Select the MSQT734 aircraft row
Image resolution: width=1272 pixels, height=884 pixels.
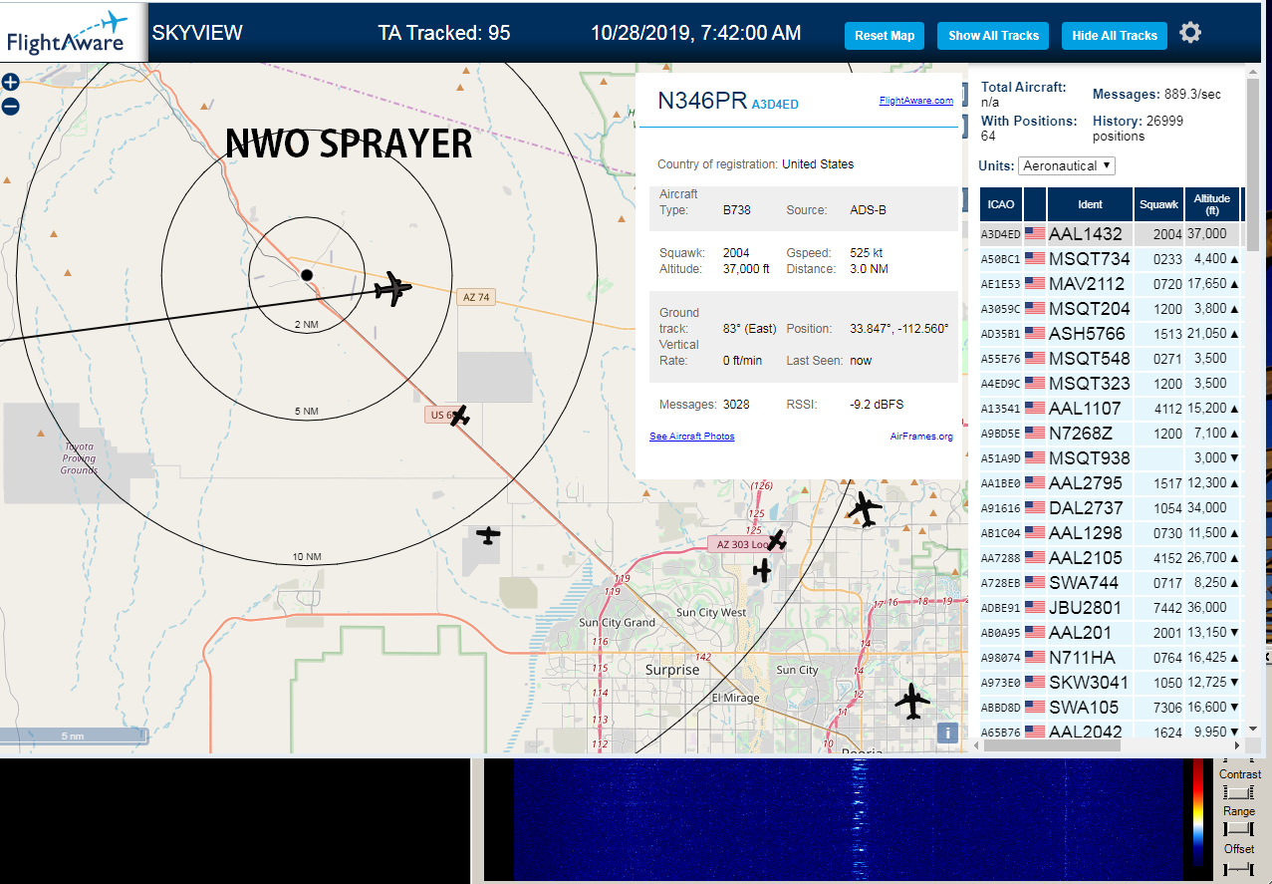[x=1112, y=259]
